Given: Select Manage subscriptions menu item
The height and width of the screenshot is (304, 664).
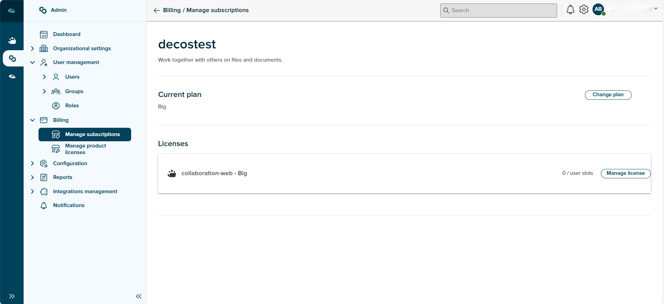Looking at the screenshot, I should 85,134.
